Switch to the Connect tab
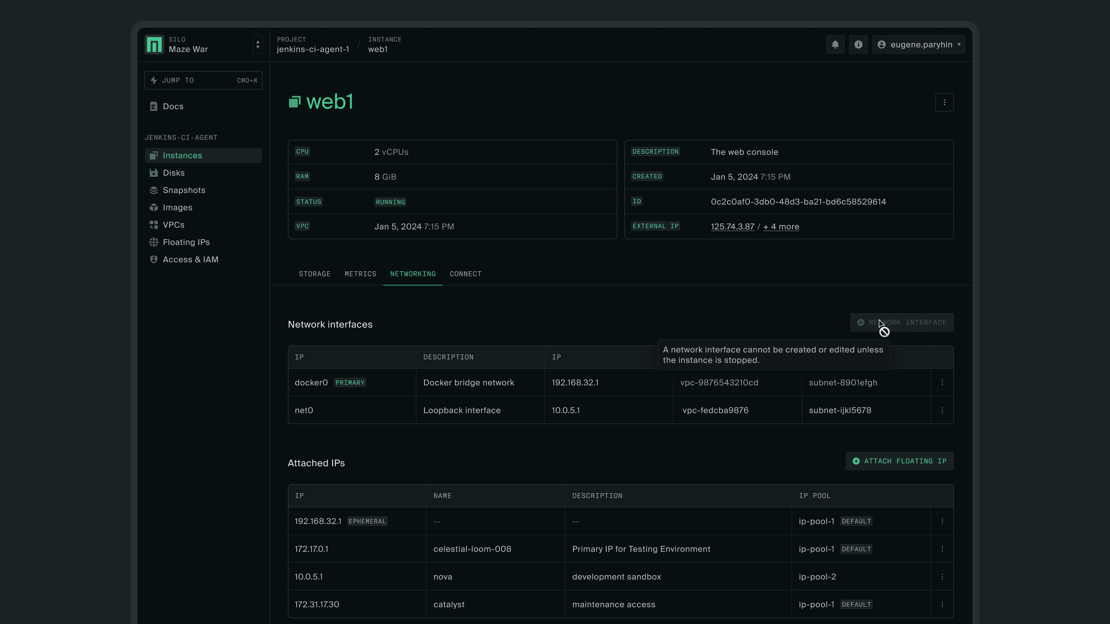 click(465, 274)
